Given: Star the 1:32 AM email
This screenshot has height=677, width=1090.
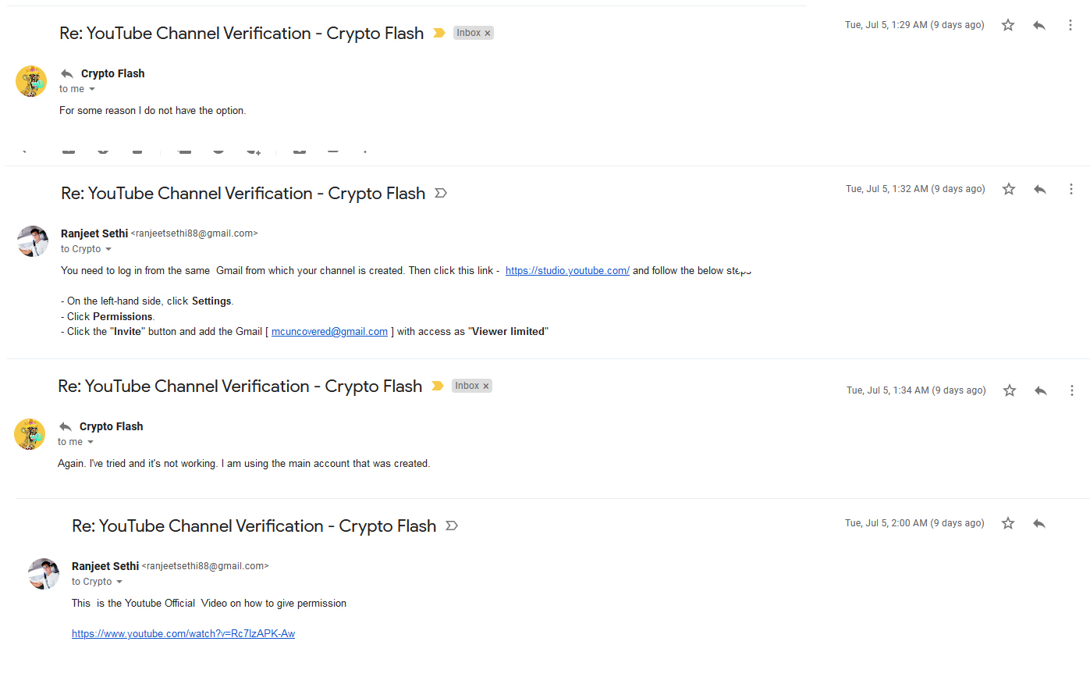Looking at the screenshot, I should click(1009, 189).
